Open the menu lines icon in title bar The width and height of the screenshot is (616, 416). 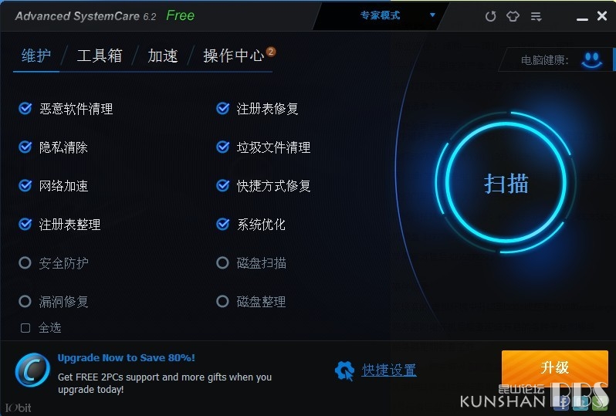tap(536, 16)
